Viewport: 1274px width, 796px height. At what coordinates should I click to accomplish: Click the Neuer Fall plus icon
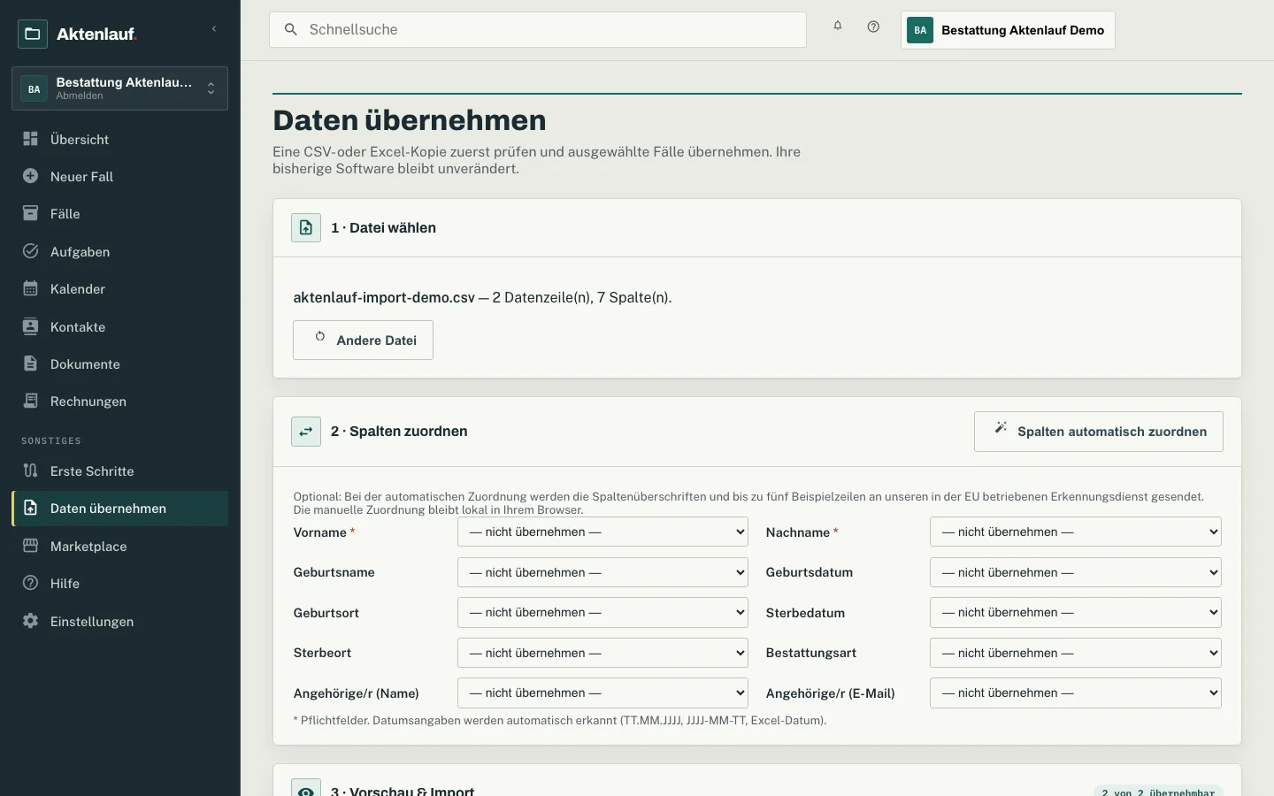(30, 176)
